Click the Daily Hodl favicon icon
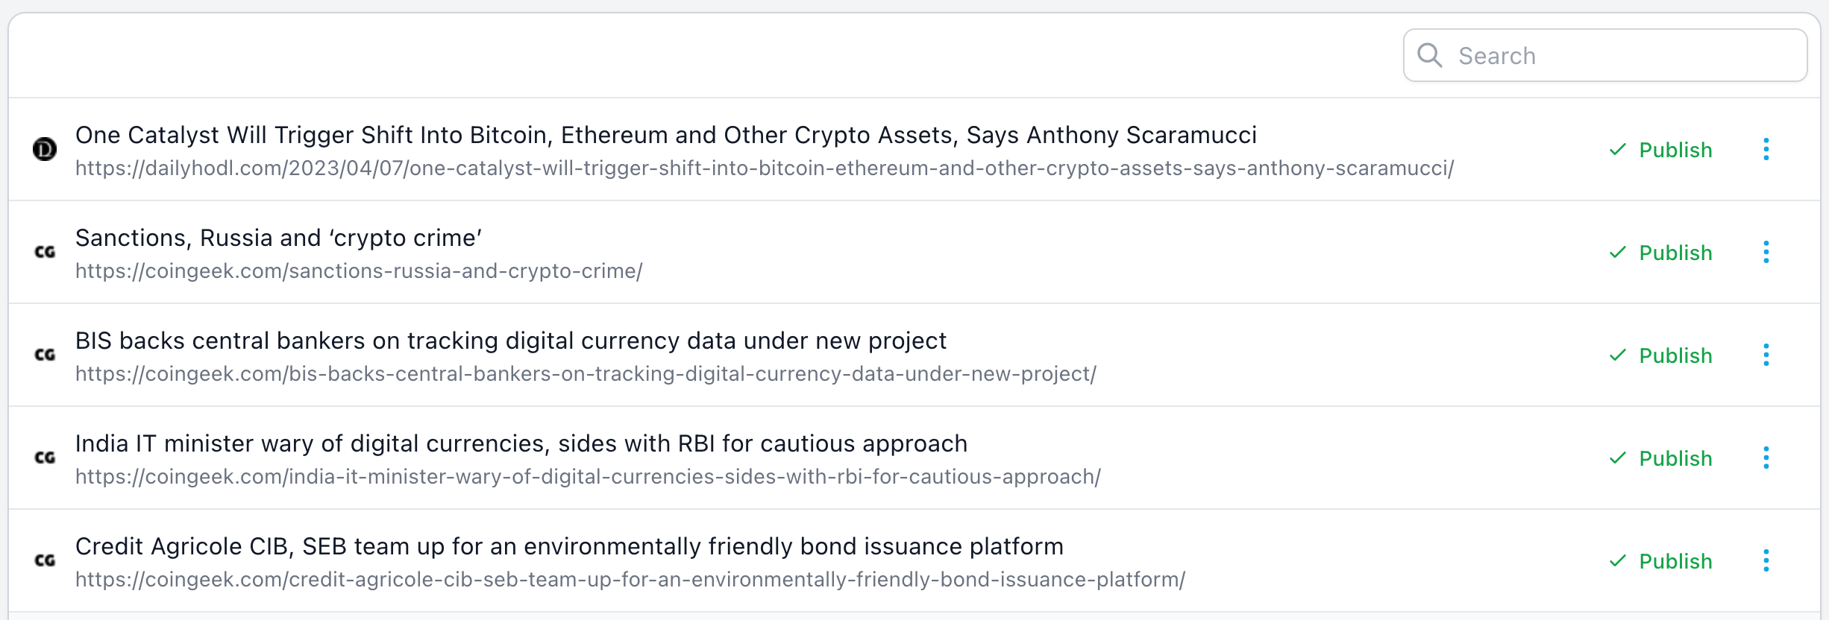 coord(45,149)
